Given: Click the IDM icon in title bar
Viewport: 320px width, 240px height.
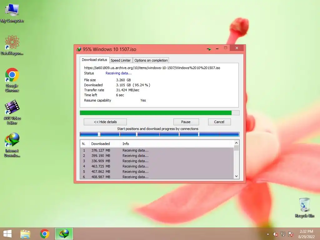Looking at the screenshot, I should pyautogui.click(x=78, y=49).
